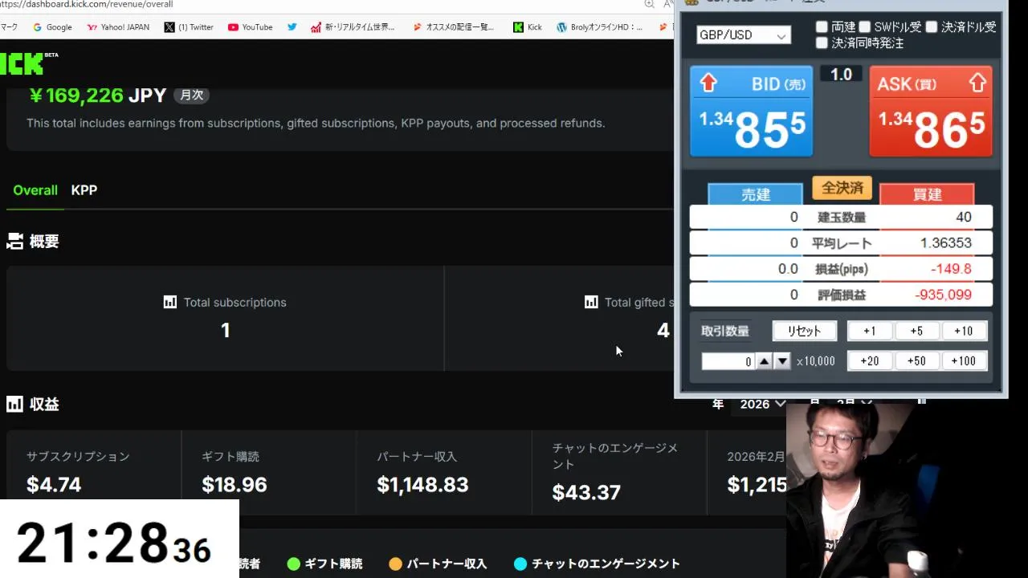Image resolution: width=1028 pixels, height=578 pixels.
Task: Click the BID sell button at 1.34855
Action: (752, 111)
